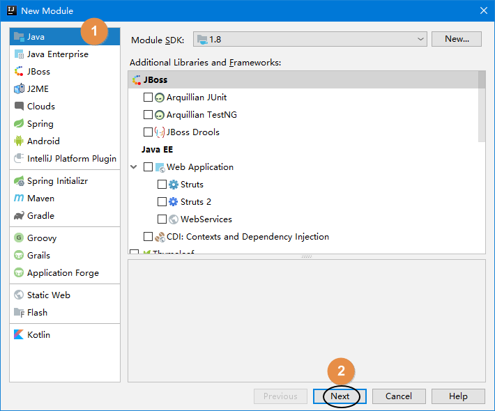The height and width of the screenshot is (411, 495).
Task: Click the Android robot icon
Action: click(20, 141)
